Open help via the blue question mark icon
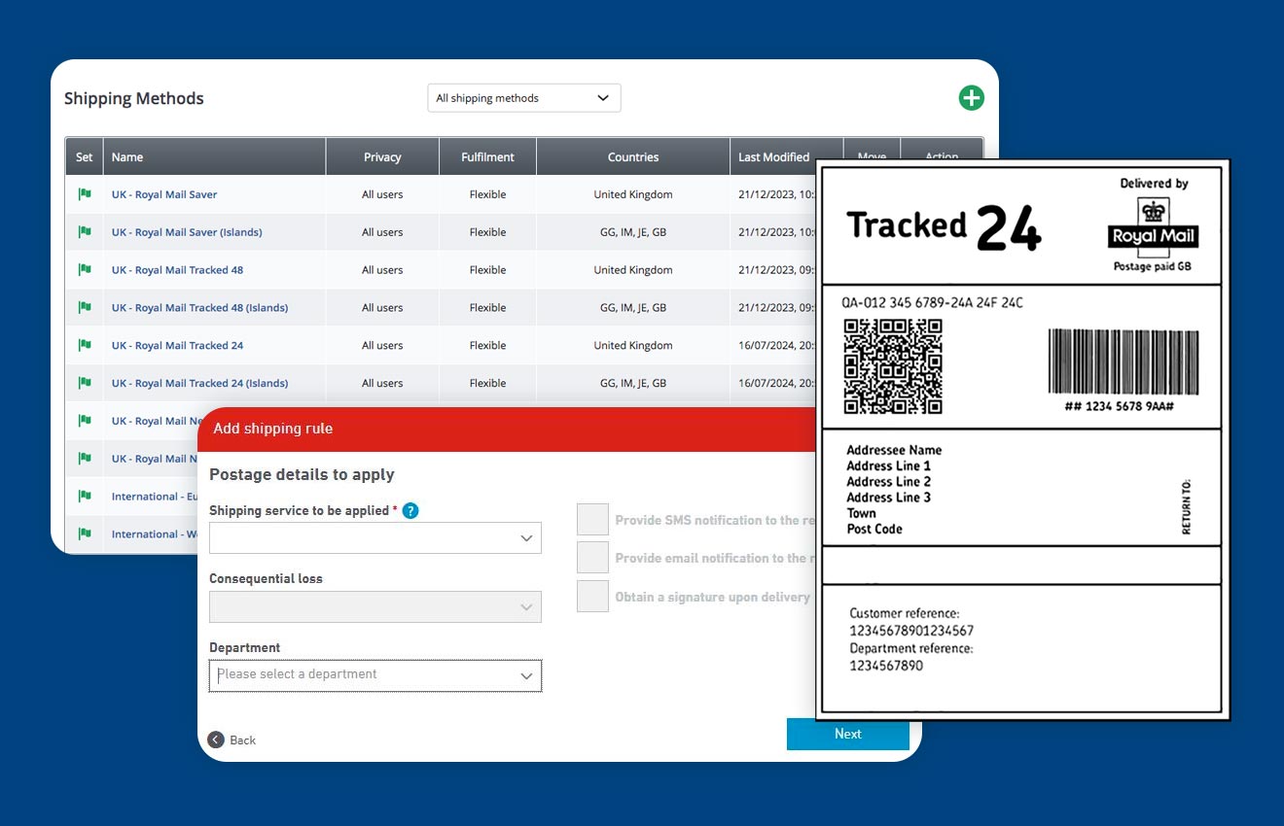The image size is (1284, 826). [x=410, y=509]
